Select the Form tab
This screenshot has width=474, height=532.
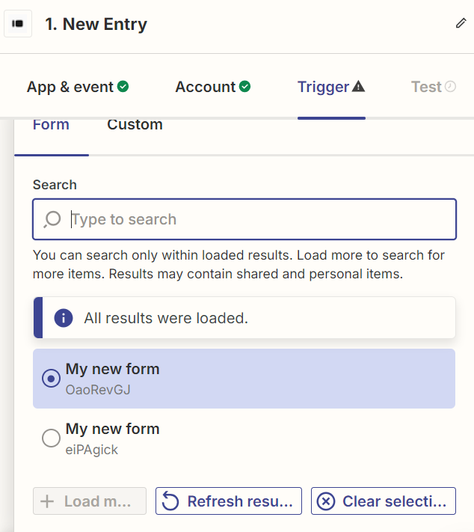[51, 125]
